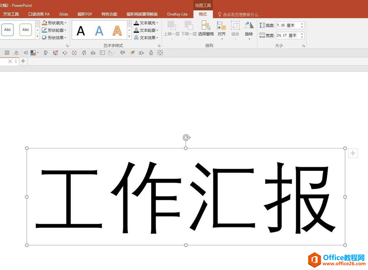368x270 pixels.
Task: Click the height (高度) input field
Action: pos(287,25)
